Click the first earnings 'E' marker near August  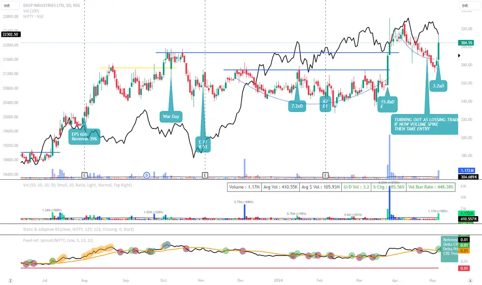point(84,175)
